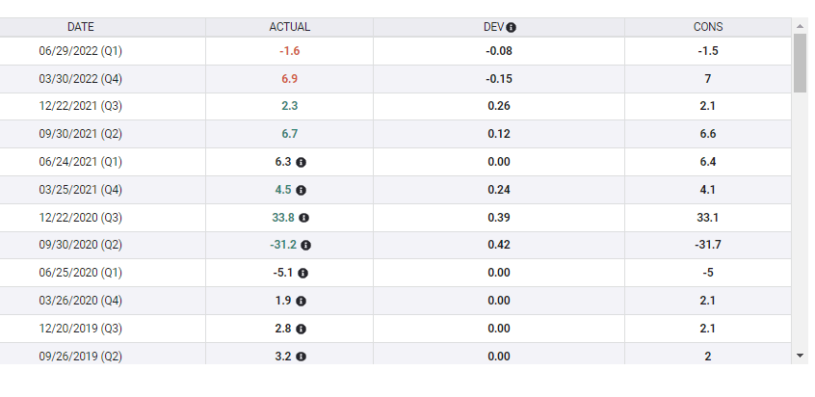Click the scrollbar up arrow
Image resolution: width=815 pixels, height=397 pixels.
(800, 26)
